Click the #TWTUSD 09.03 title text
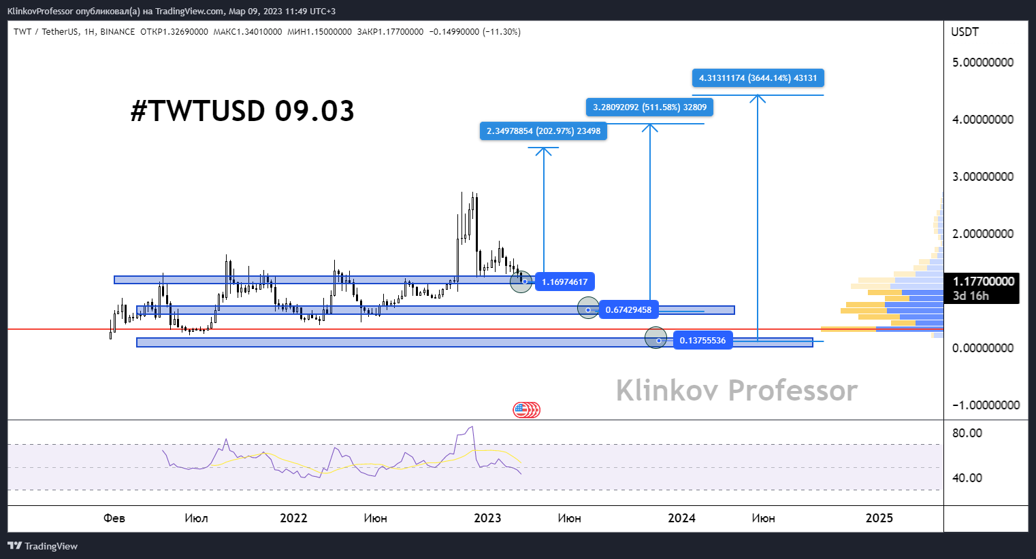 242,111
